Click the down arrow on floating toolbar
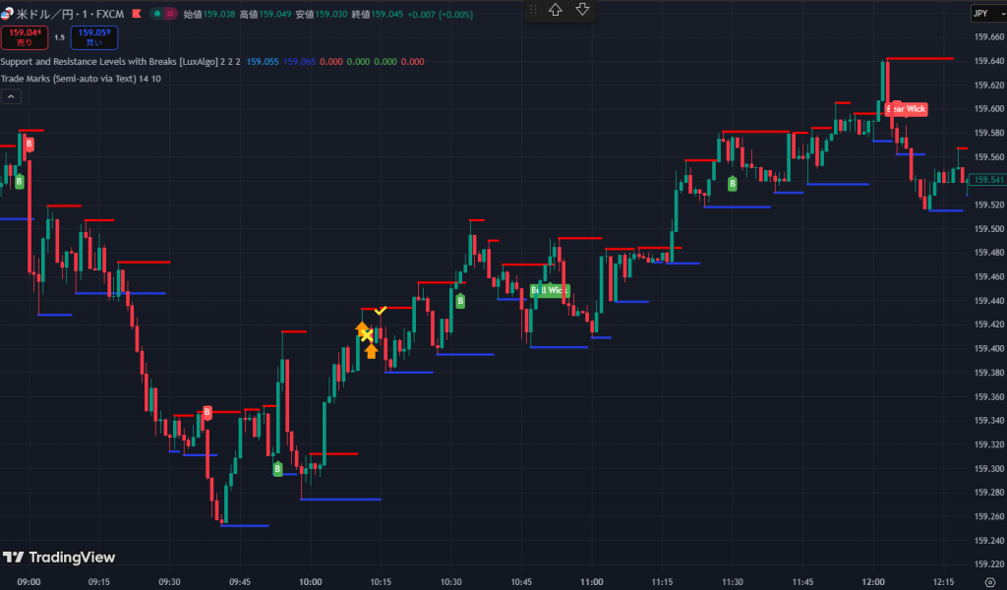Image resolution: width=1007 pixels, height=590 pixels. pos(582,10)
